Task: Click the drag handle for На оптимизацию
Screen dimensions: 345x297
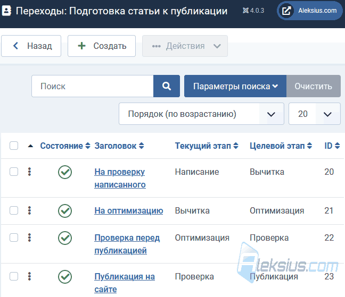Action: coord(29,210)
